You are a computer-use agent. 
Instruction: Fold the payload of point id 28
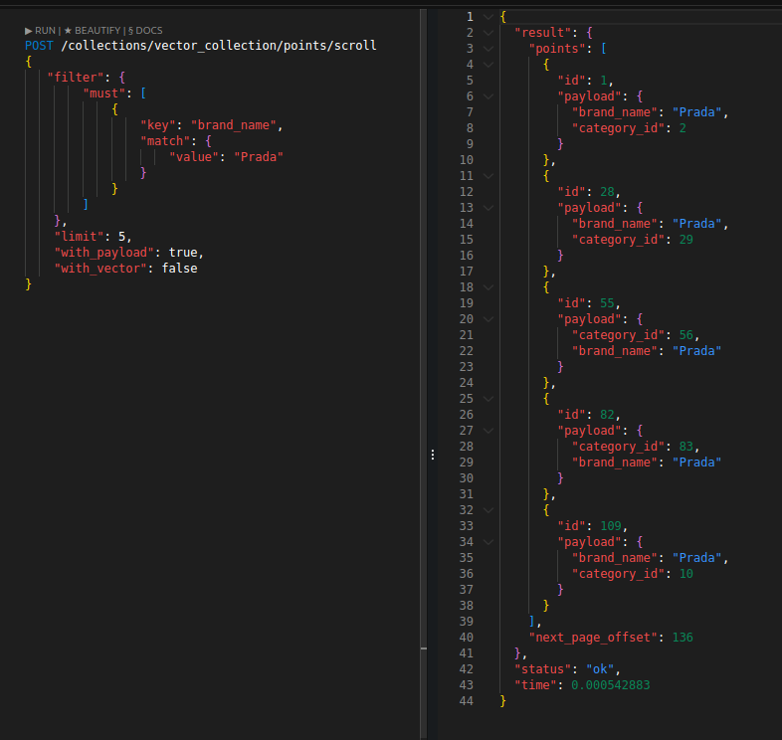487,208
